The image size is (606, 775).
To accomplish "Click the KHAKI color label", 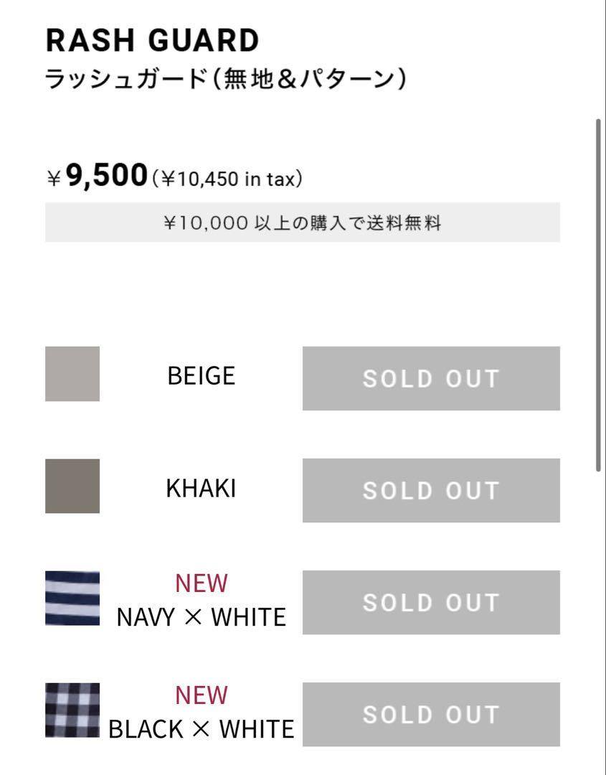I will 201,489.
